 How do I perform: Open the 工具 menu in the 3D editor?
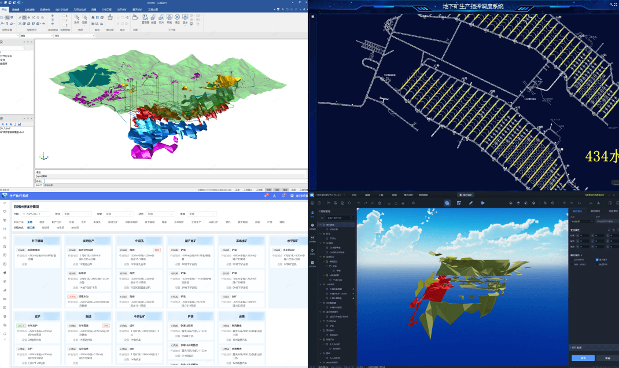pos(381,195)
